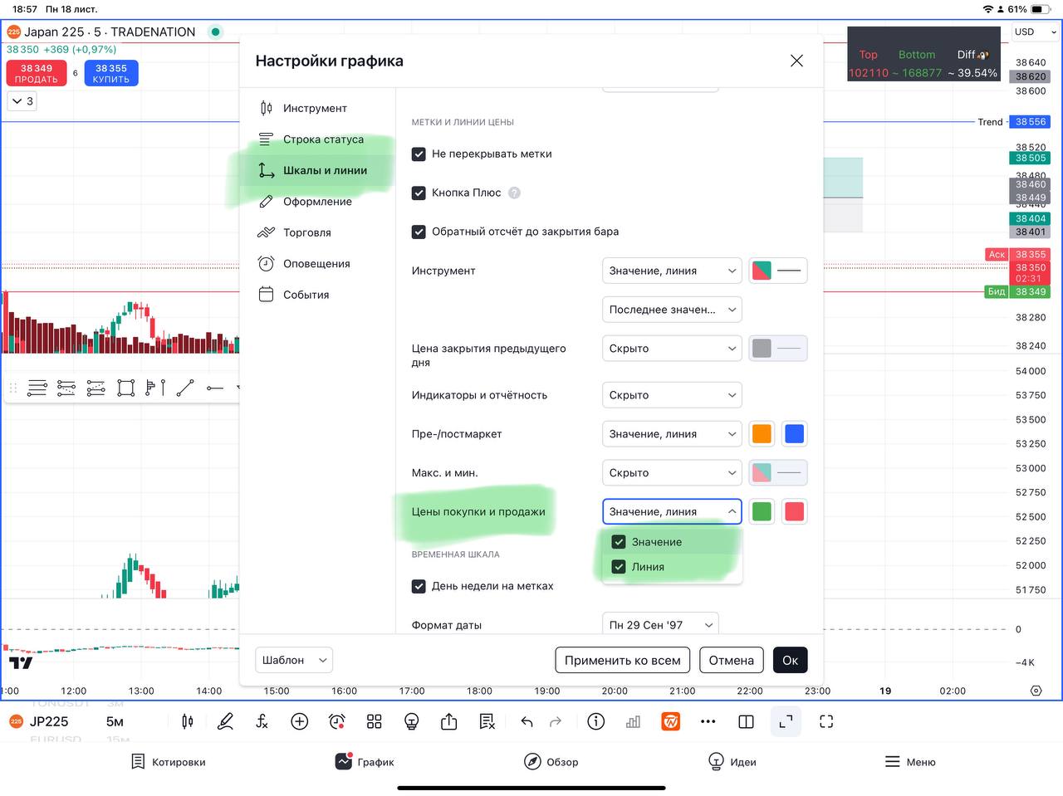Open the 'Шаблон' template dropdown
The image size is (1063, 796).
tap(294, 661)
